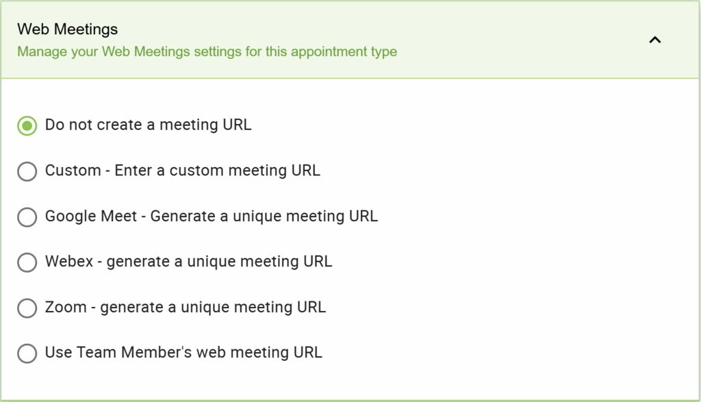701x402 pixels.
Task: Click the 'Custom - Enter a custom meeting URL' text
Action: pyautogui.click(x=183, y=171)
